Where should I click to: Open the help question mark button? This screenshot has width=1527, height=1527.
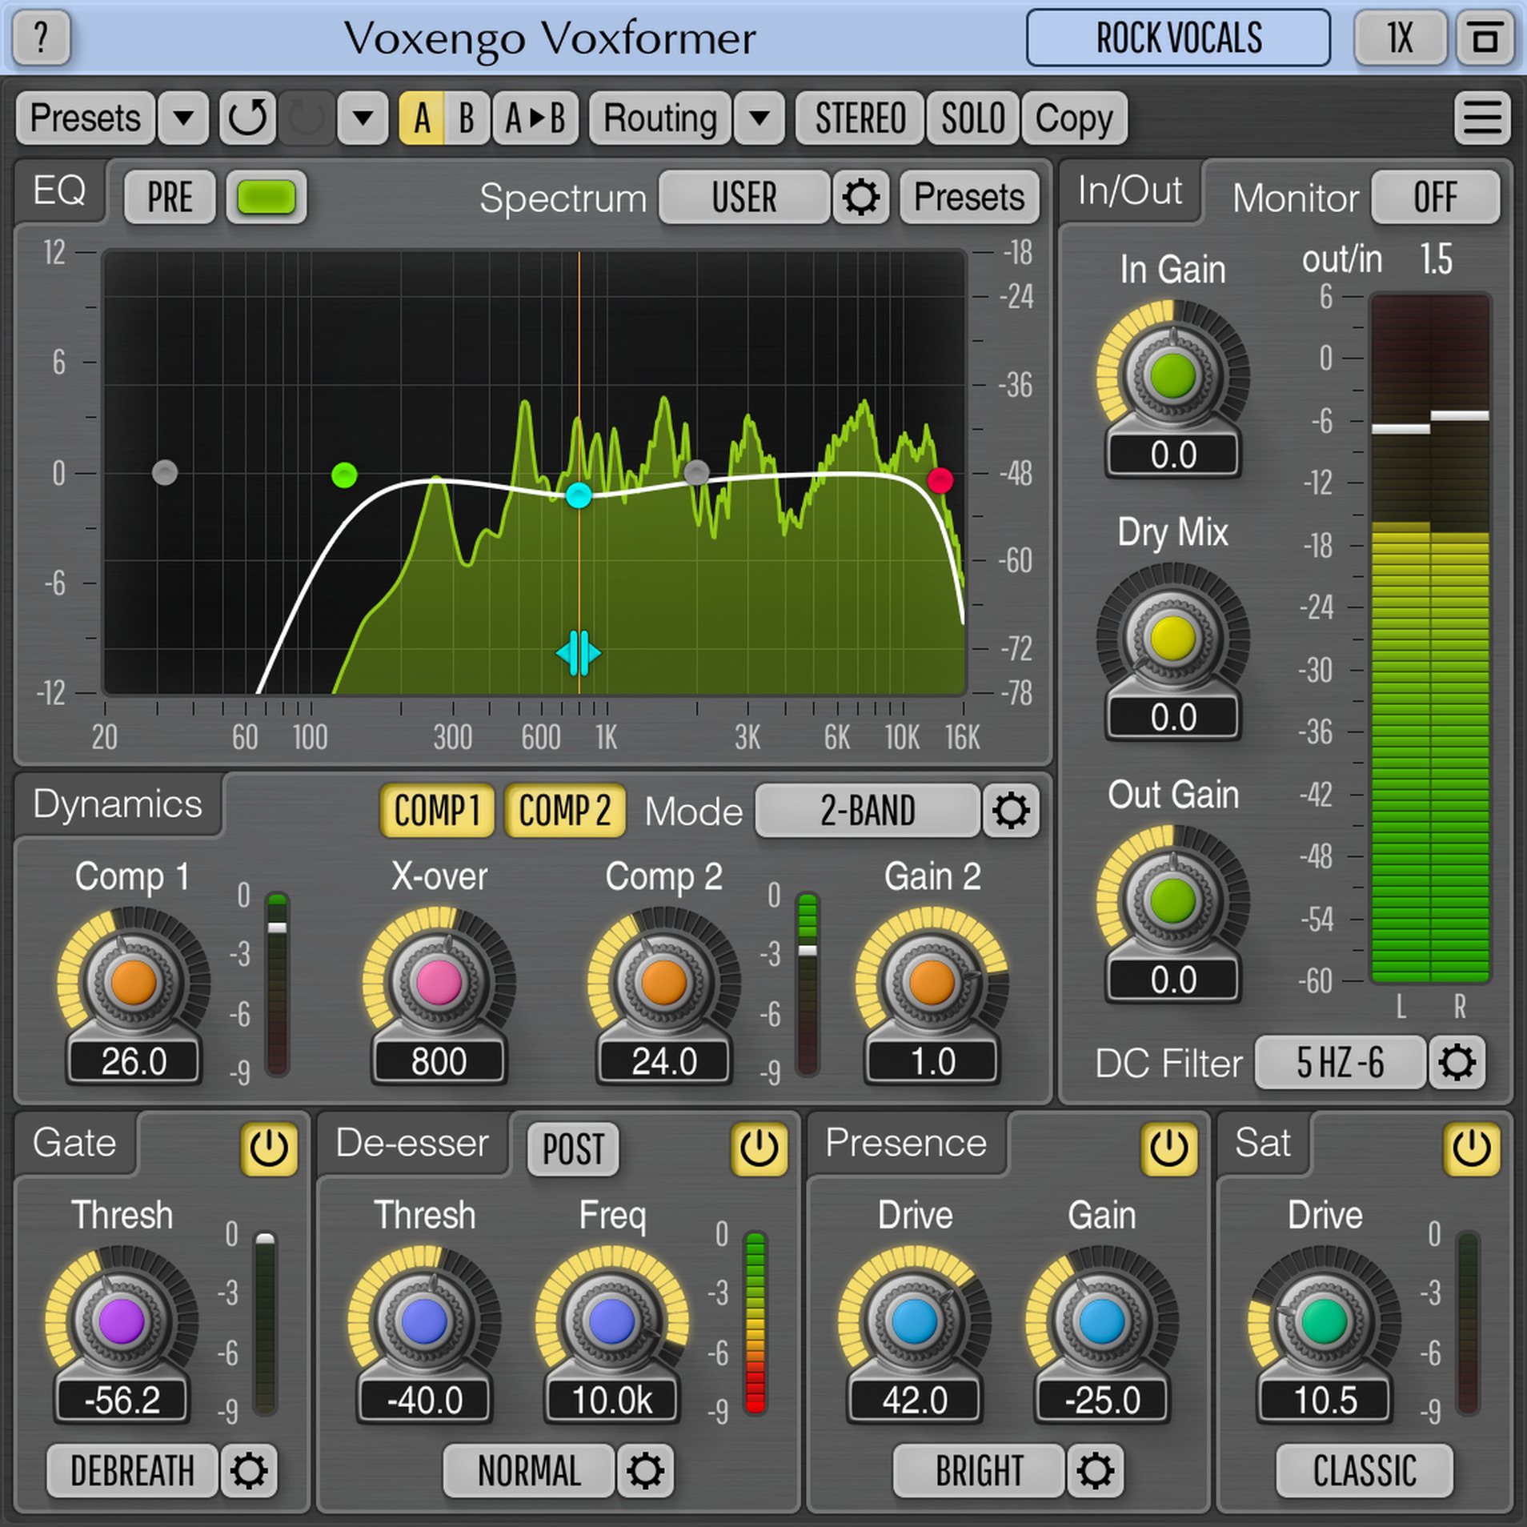(41, 38)
